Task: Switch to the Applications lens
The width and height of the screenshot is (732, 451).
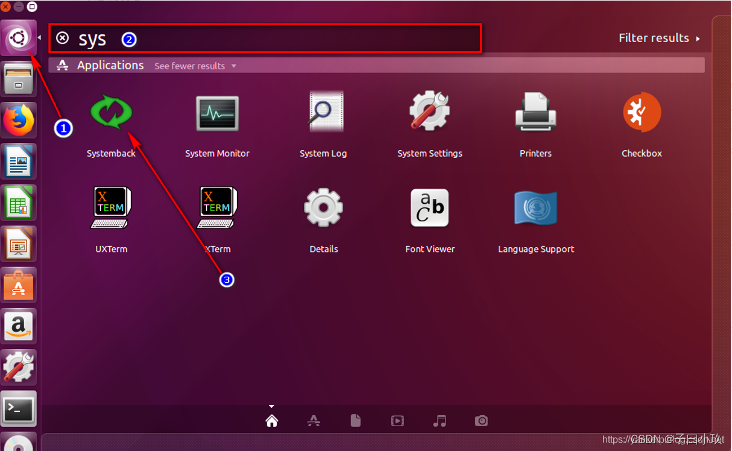Action: [x=314, y=420]
